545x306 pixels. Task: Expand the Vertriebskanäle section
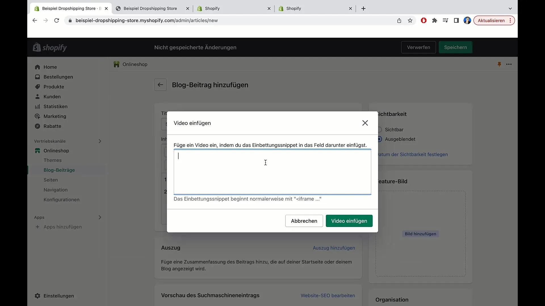(100, 141)
